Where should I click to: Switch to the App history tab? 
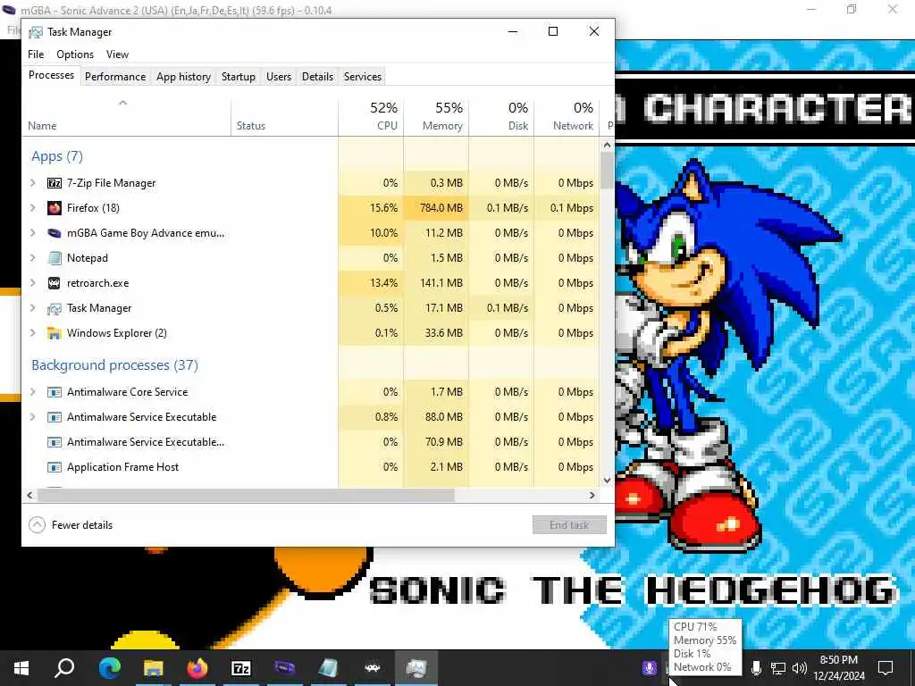183,77
